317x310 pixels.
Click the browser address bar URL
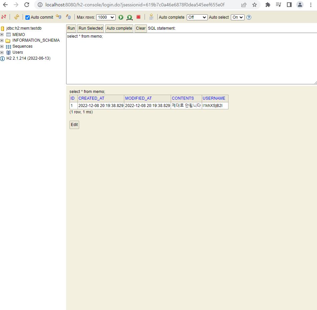tap(135, 5)
